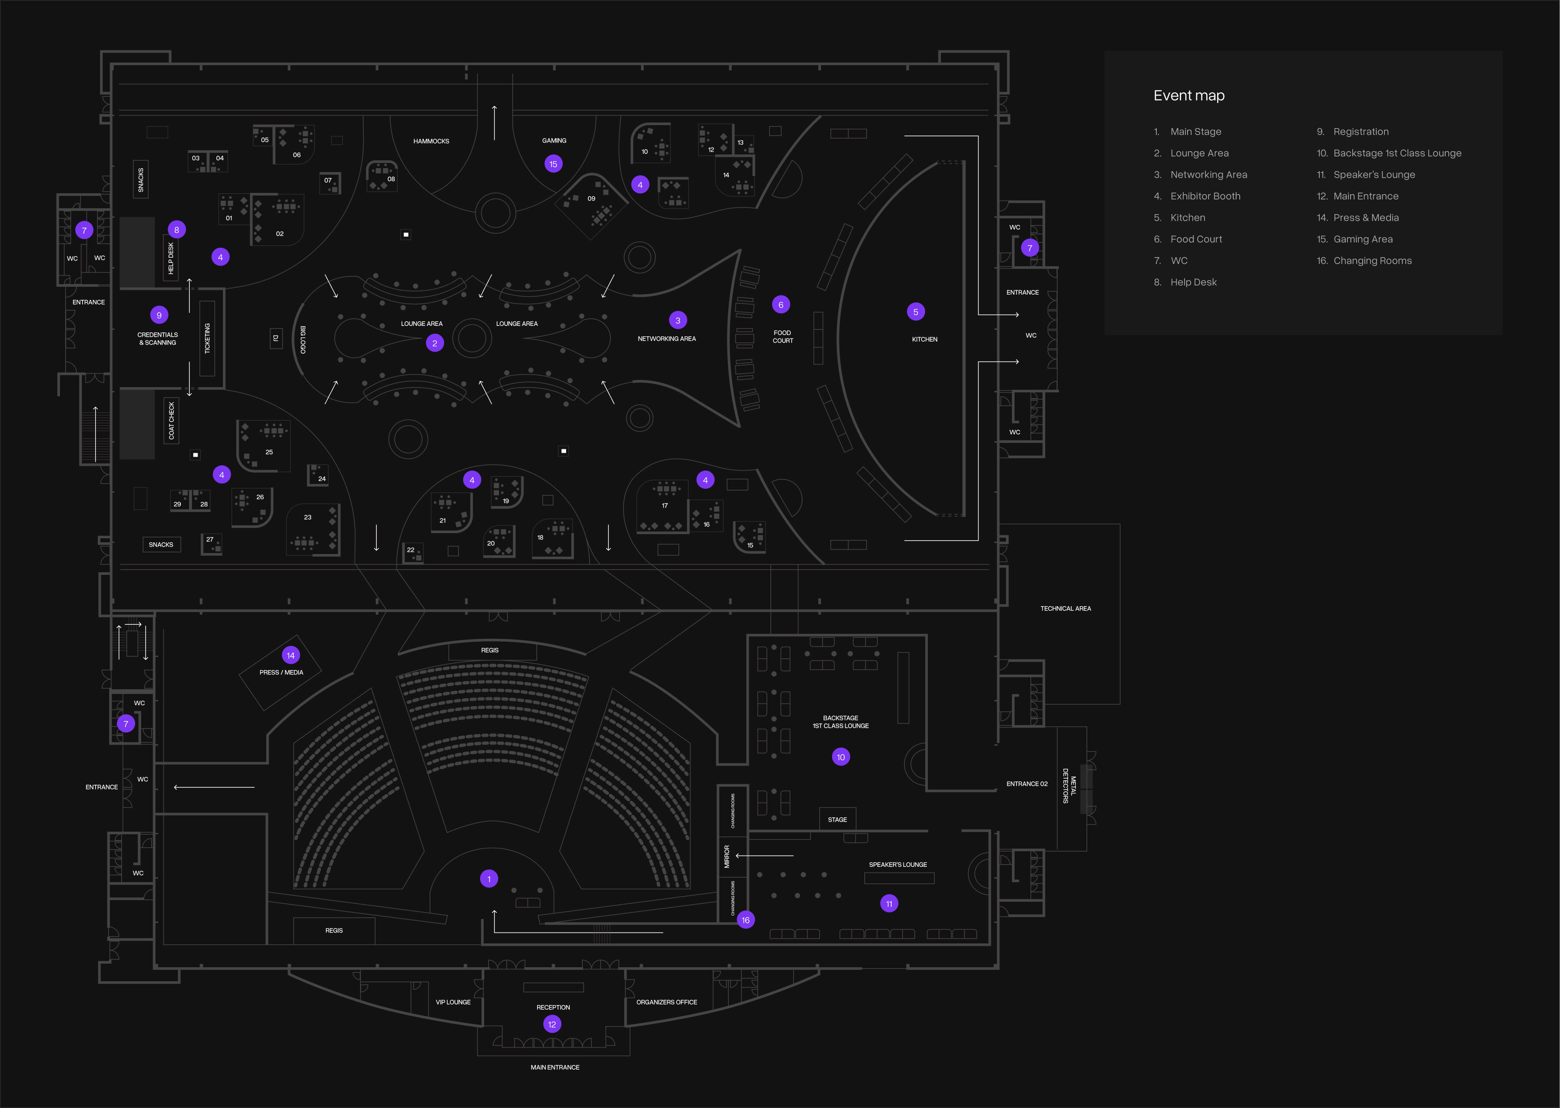
Task: Select the Backstage Lounge marker 10
Action: pyautogui.click(x=840, y=756)
